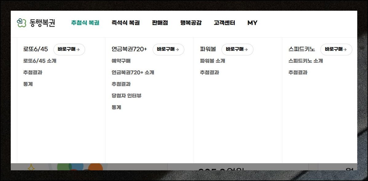Open 연금복권720+ 소개 page
Viewport: 368px width, 181px height.
point(133,73)
